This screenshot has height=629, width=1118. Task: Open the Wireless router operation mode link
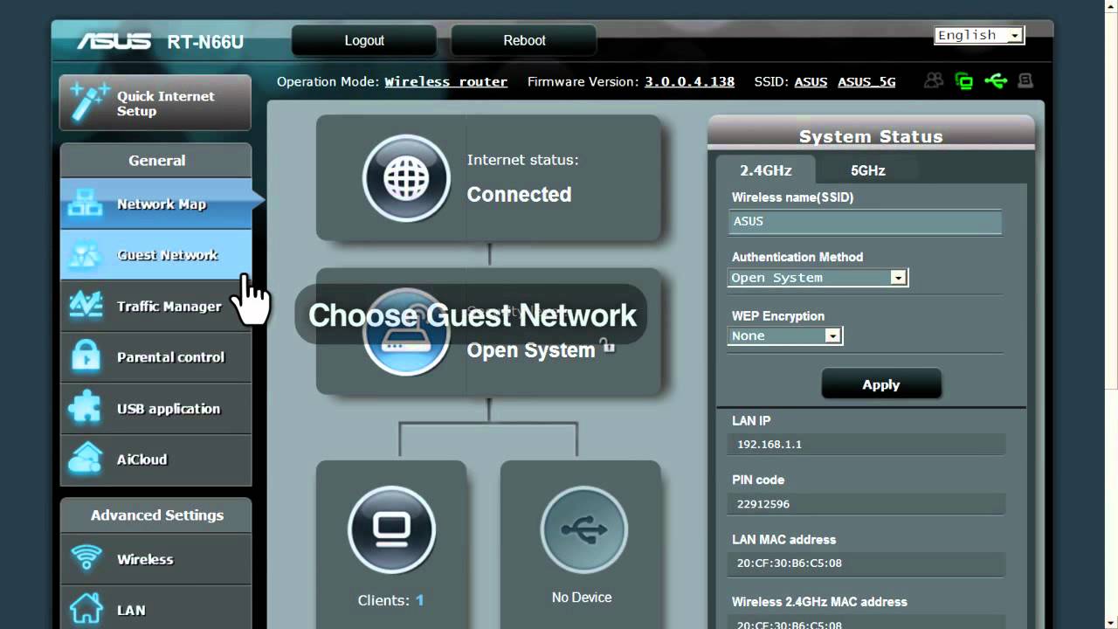click(x=445, y=81)
